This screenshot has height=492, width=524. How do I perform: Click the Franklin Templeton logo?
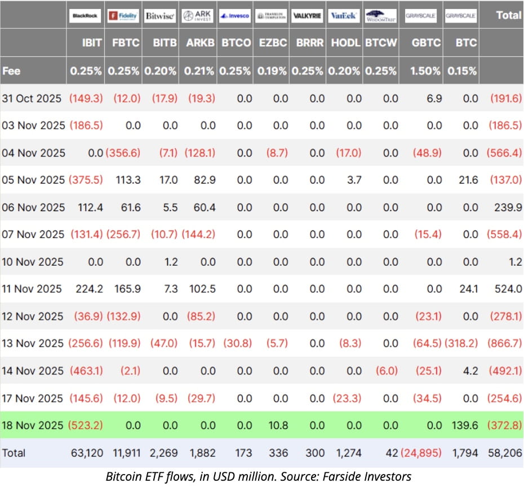(x=272, y=16)
